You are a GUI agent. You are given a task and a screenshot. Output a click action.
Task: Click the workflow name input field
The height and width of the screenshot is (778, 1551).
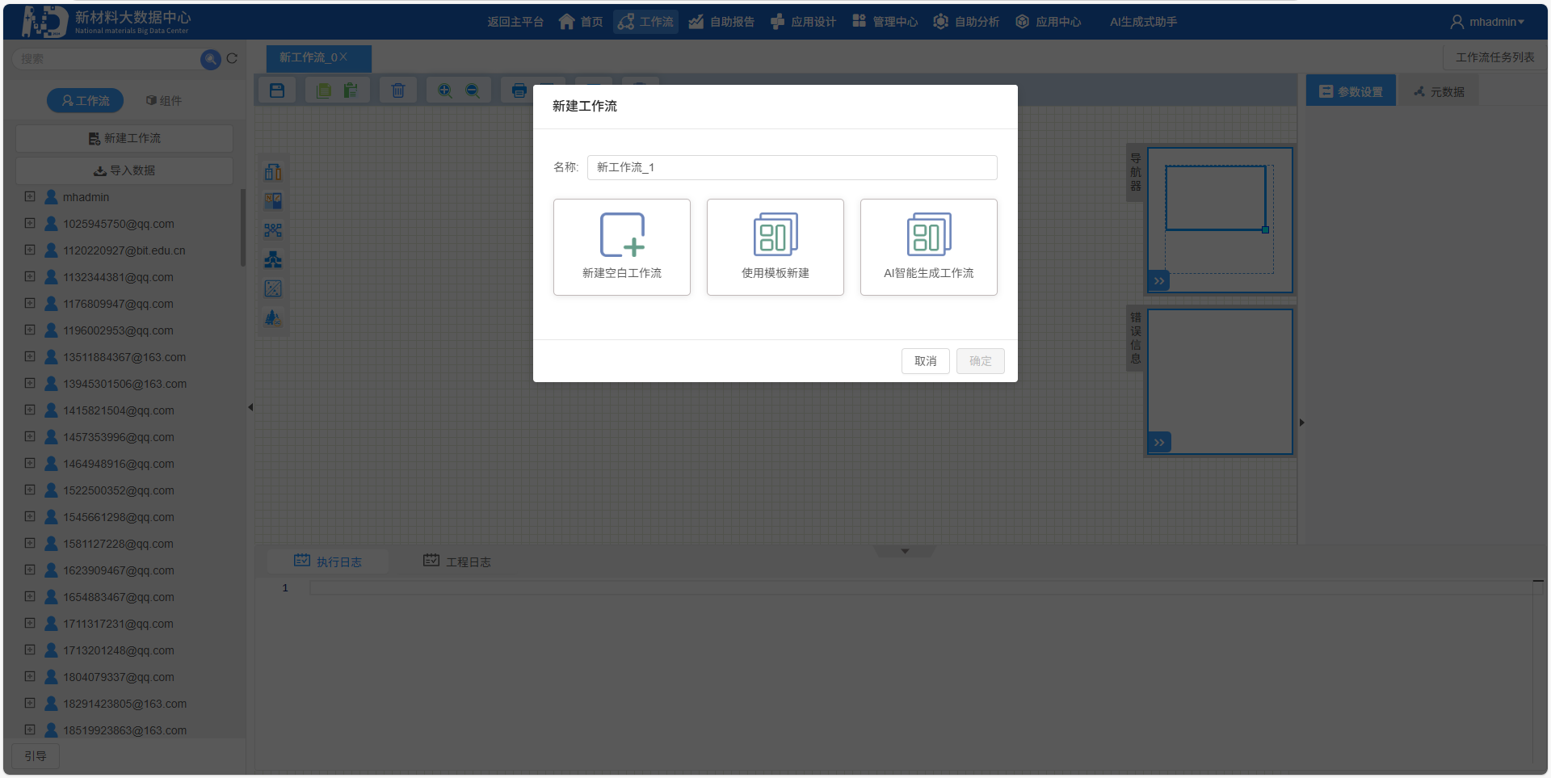point(790,167)
